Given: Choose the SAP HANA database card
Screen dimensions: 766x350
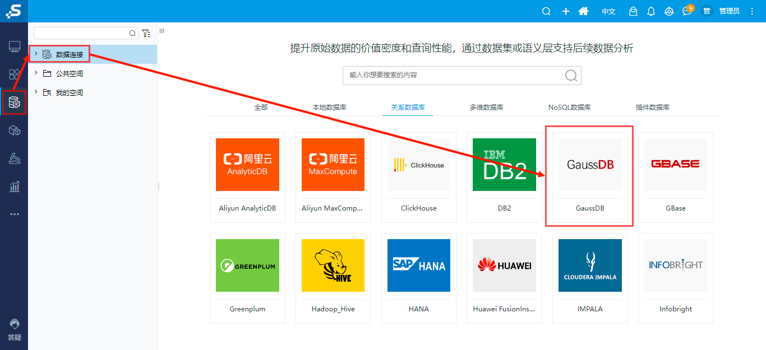Looking at the screenshot, I should [x=419, y=278].
